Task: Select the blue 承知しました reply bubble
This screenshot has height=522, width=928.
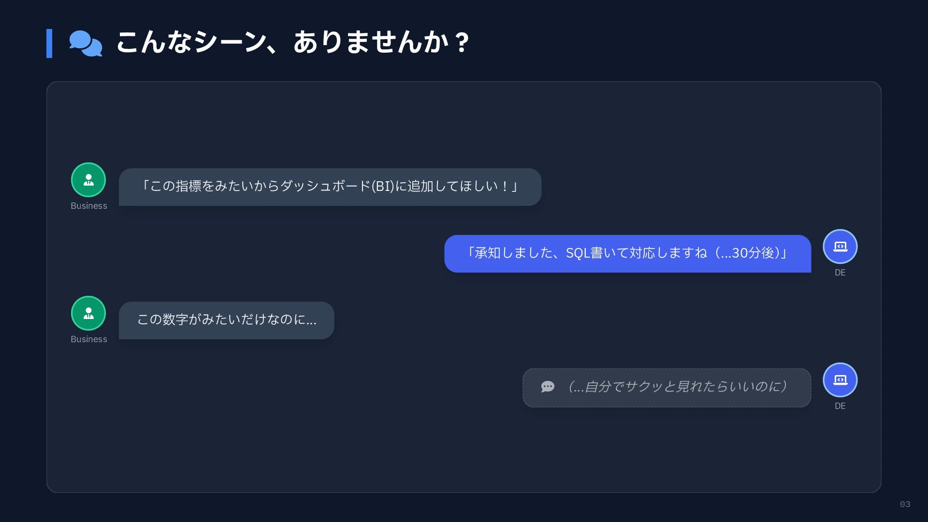Action: tap(628, 254)
